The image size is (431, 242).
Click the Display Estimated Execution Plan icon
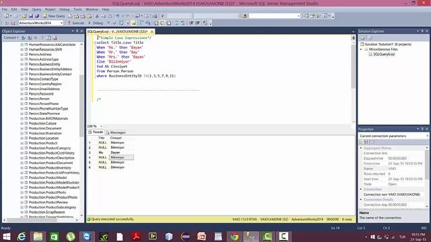coord(121,23)
